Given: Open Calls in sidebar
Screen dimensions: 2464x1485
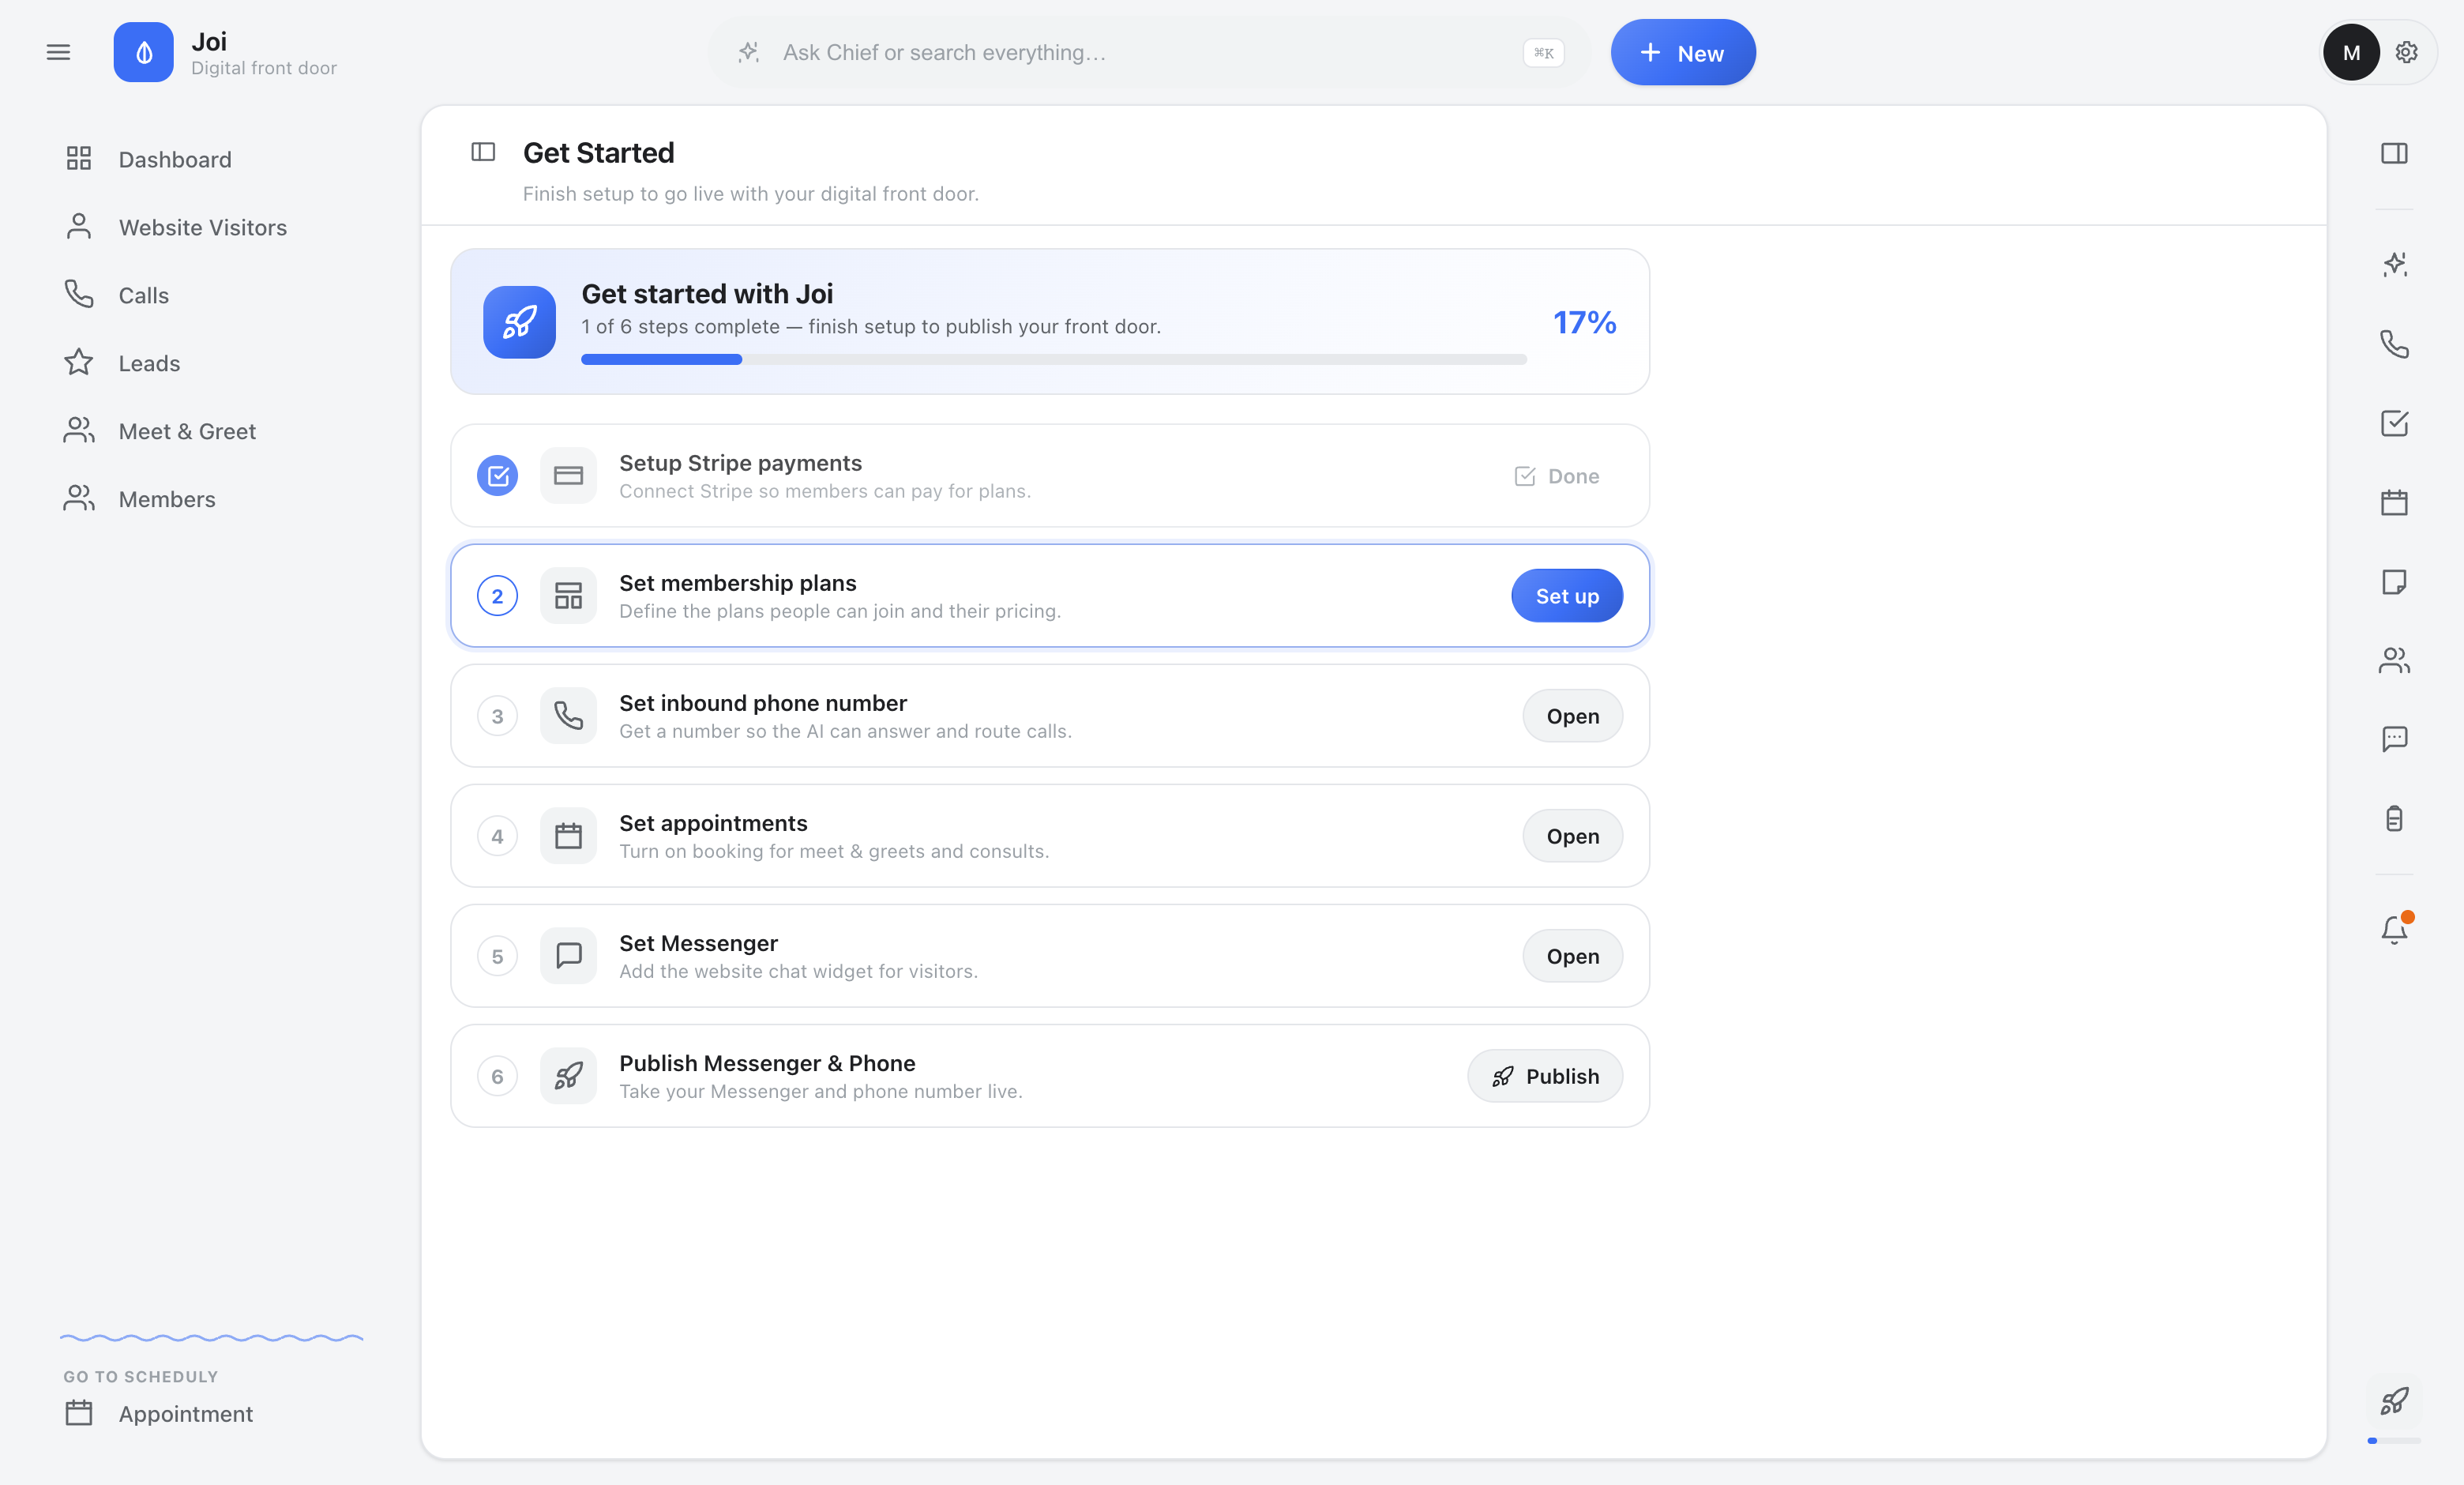Looking at the screenshot, I should [210, 295].
